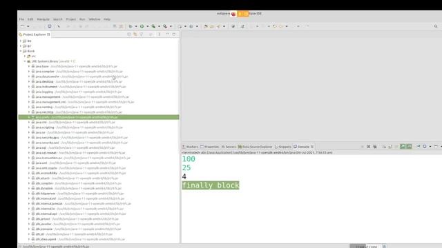442x248 pixels.
Task: Select the highlighted java.prefs row
Action: [x=99, y=117]
